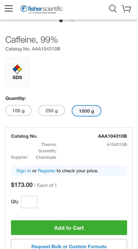Choose the 100 g quantity option
Image resolution: width=138 pixels, height=249 pixels.
tap(18, 111)
